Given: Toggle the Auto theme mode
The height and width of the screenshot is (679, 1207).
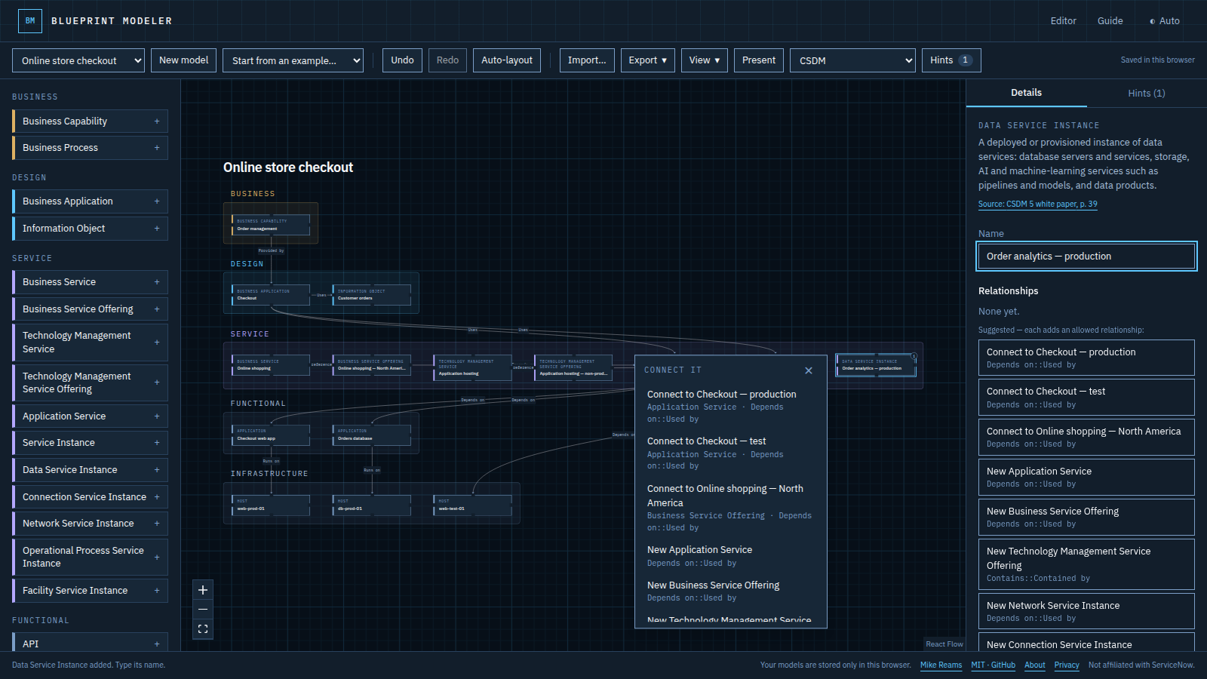Looking at the screenshot, I should pyautogui.click(x=1164, y=21).
